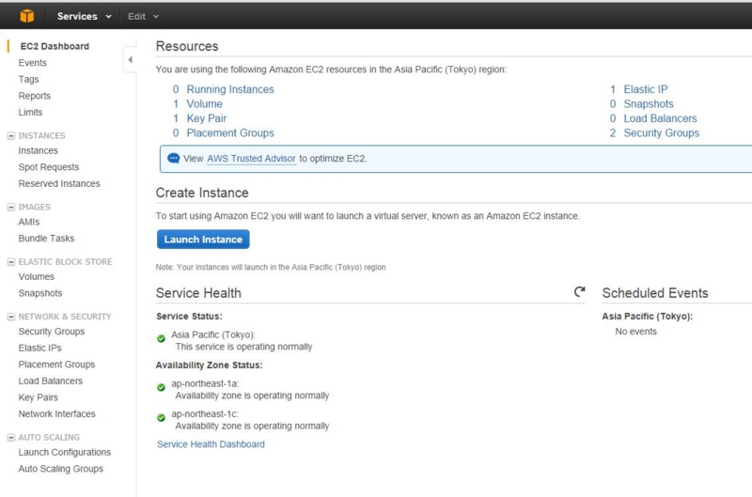The width and height of the screenshot is (752, 497).
Task: Open the Services dropdown menu
Action: pyautogui.click(x=85, y=16)
